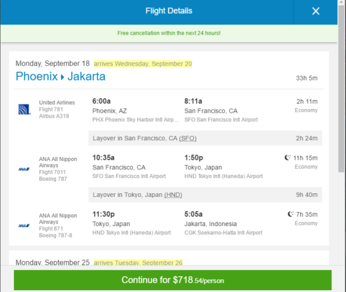Click the United Airlines logo icon
Image resolution: width=346 pixels, height=292 pixels.
[x=25, y=109]
